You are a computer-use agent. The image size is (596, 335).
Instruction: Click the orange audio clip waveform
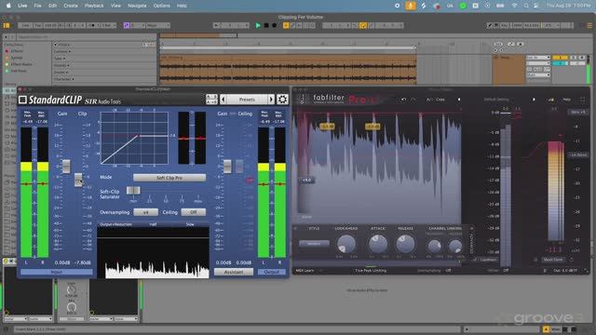click(x=288, y=72)
